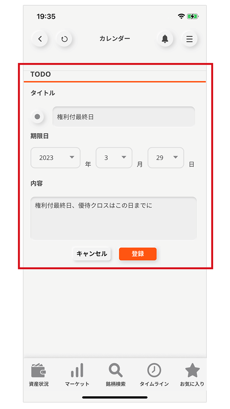
Task: Focus the タイトル field with 権利付最終日
Action: [x=124, y=117]
